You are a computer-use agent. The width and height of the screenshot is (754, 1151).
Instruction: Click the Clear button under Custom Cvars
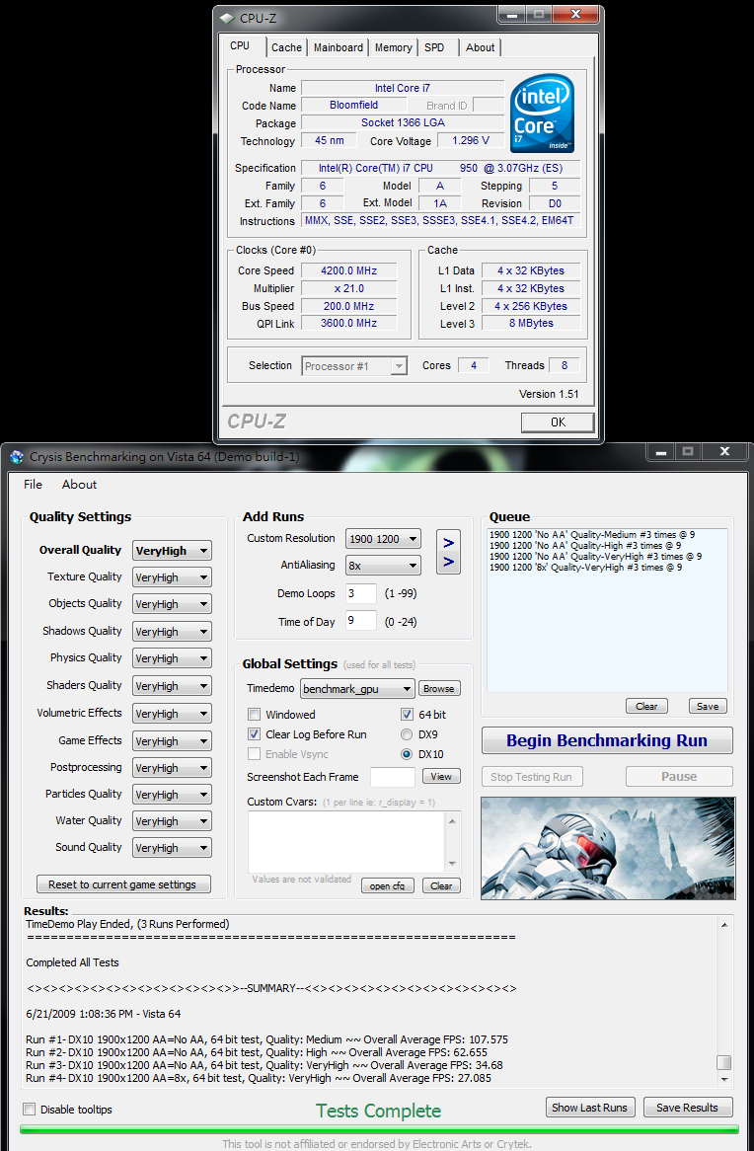(441, 886)
